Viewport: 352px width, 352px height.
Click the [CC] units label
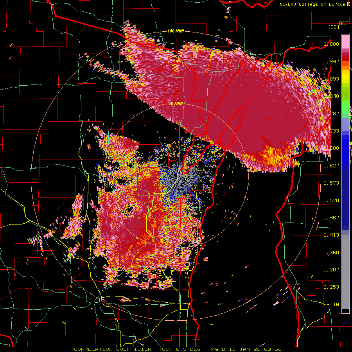point(334,27)
